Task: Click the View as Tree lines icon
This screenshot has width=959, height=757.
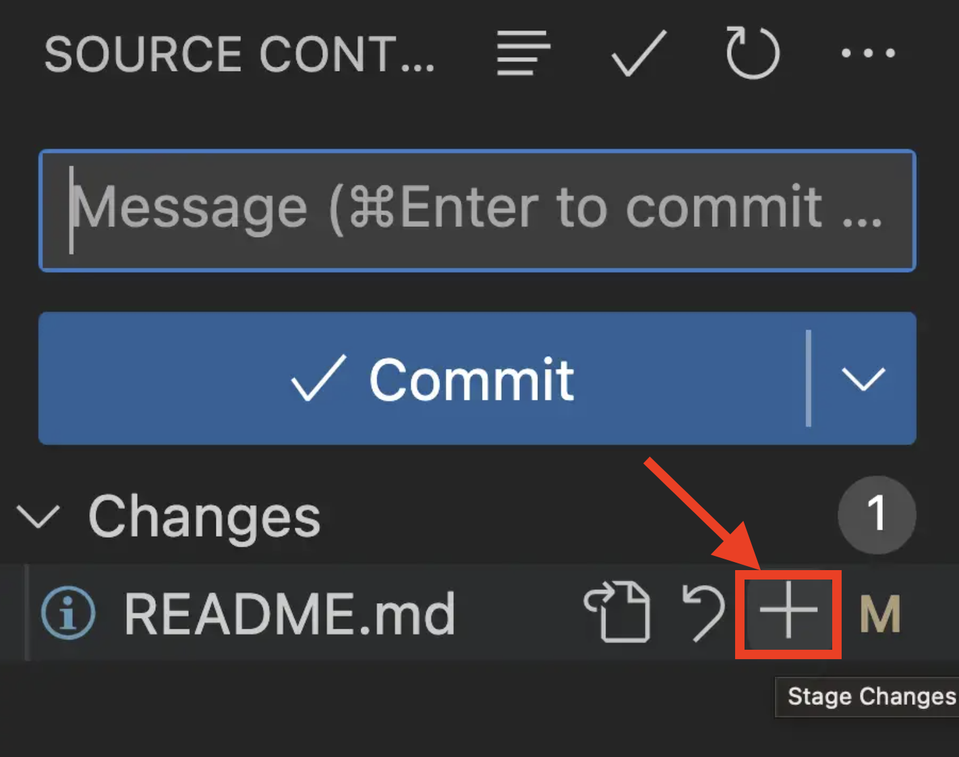Action: click(x=523, y=53)
